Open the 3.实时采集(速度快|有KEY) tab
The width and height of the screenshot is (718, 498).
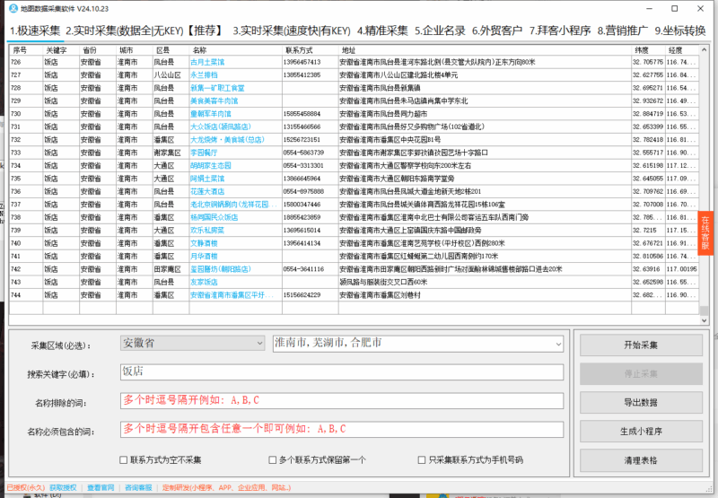tap(292, 31)
